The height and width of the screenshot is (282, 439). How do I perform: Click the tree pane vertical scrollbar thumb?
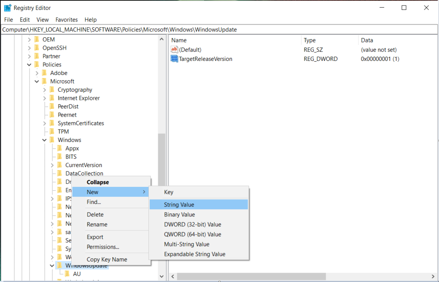161,193
